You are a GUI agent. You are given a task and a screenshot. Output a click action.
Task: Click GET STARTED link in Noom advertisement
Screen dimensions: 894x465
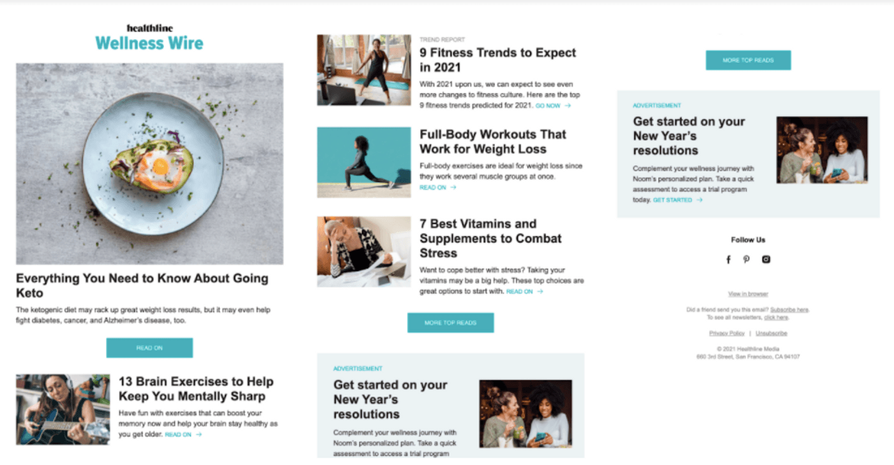[678, 200]
